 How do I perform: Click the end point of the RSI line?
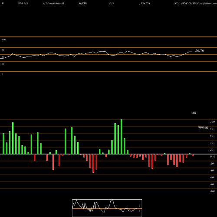click(x=192, y=52)
